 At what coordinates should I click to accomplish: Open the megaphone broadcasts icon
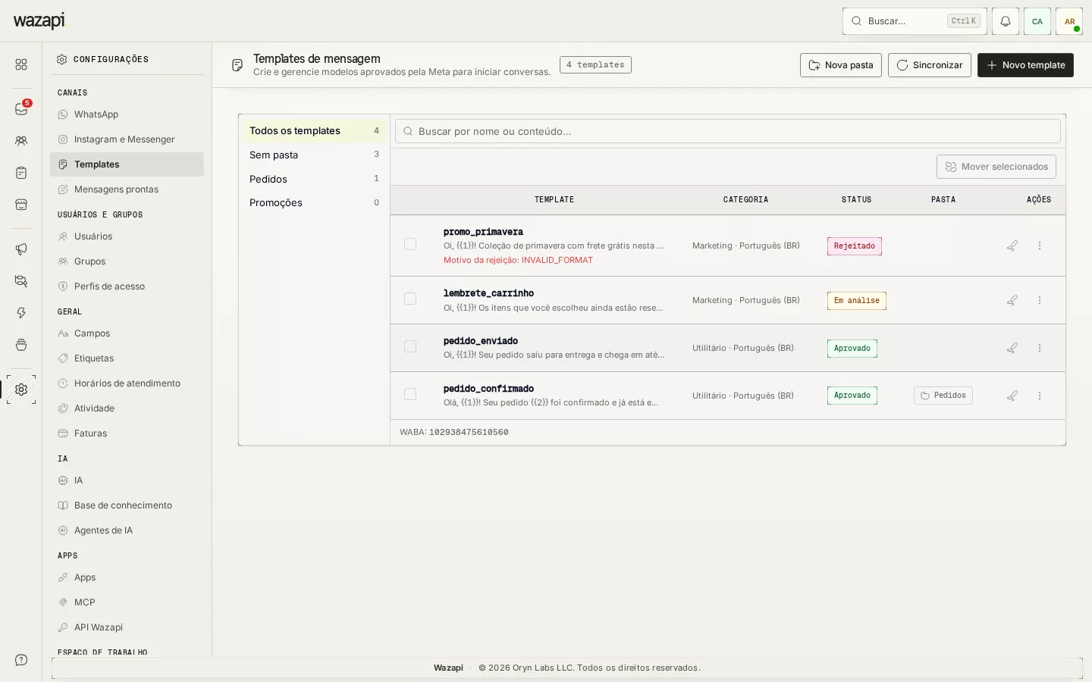point(21,249)
